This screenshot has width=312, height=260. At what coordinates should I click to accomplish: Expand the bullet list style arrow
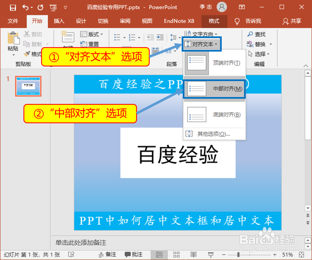(124, 37)
